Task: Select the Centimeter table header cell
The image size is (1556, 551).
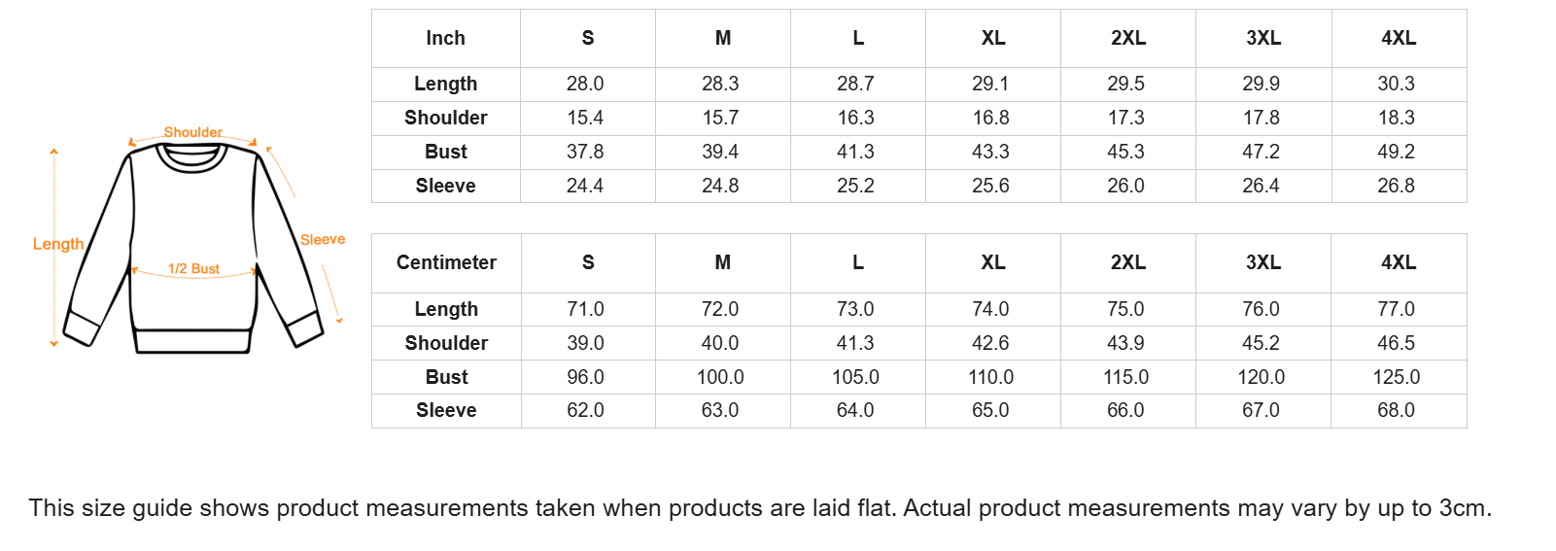Action: click(446, 262)
